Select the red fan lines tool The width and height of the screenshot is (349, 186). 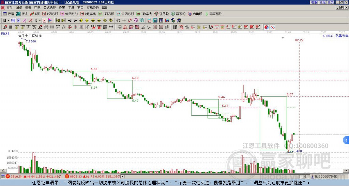tap(125, 27)
